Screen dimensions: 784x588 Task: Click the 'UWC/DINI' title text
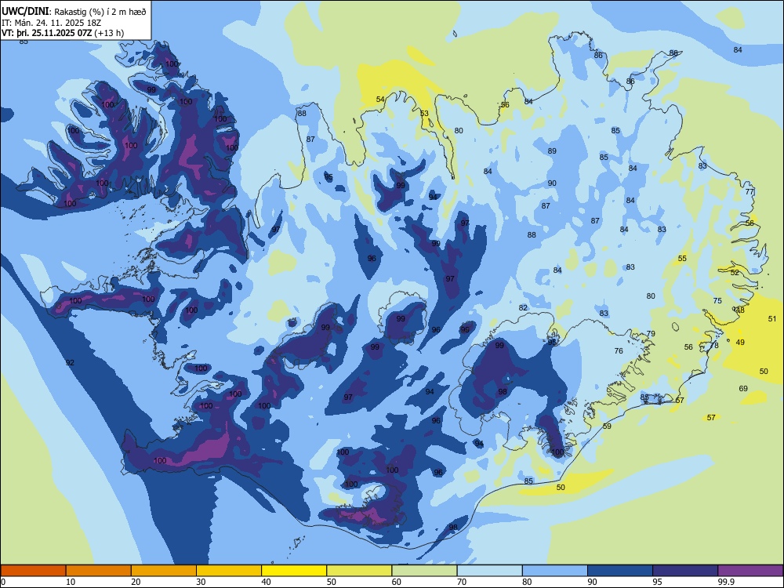click(26, 12)
